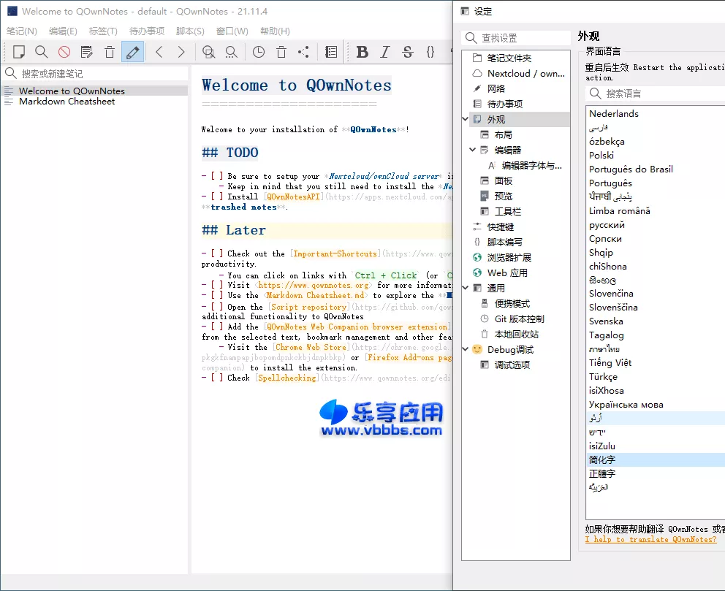Collapse the 外观 settings section

click(466, 118)
